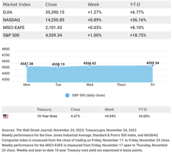This screenshot has width=172, height=155.
Task: Select the Wednesday data point 4556.62
Action: point(90,66)
